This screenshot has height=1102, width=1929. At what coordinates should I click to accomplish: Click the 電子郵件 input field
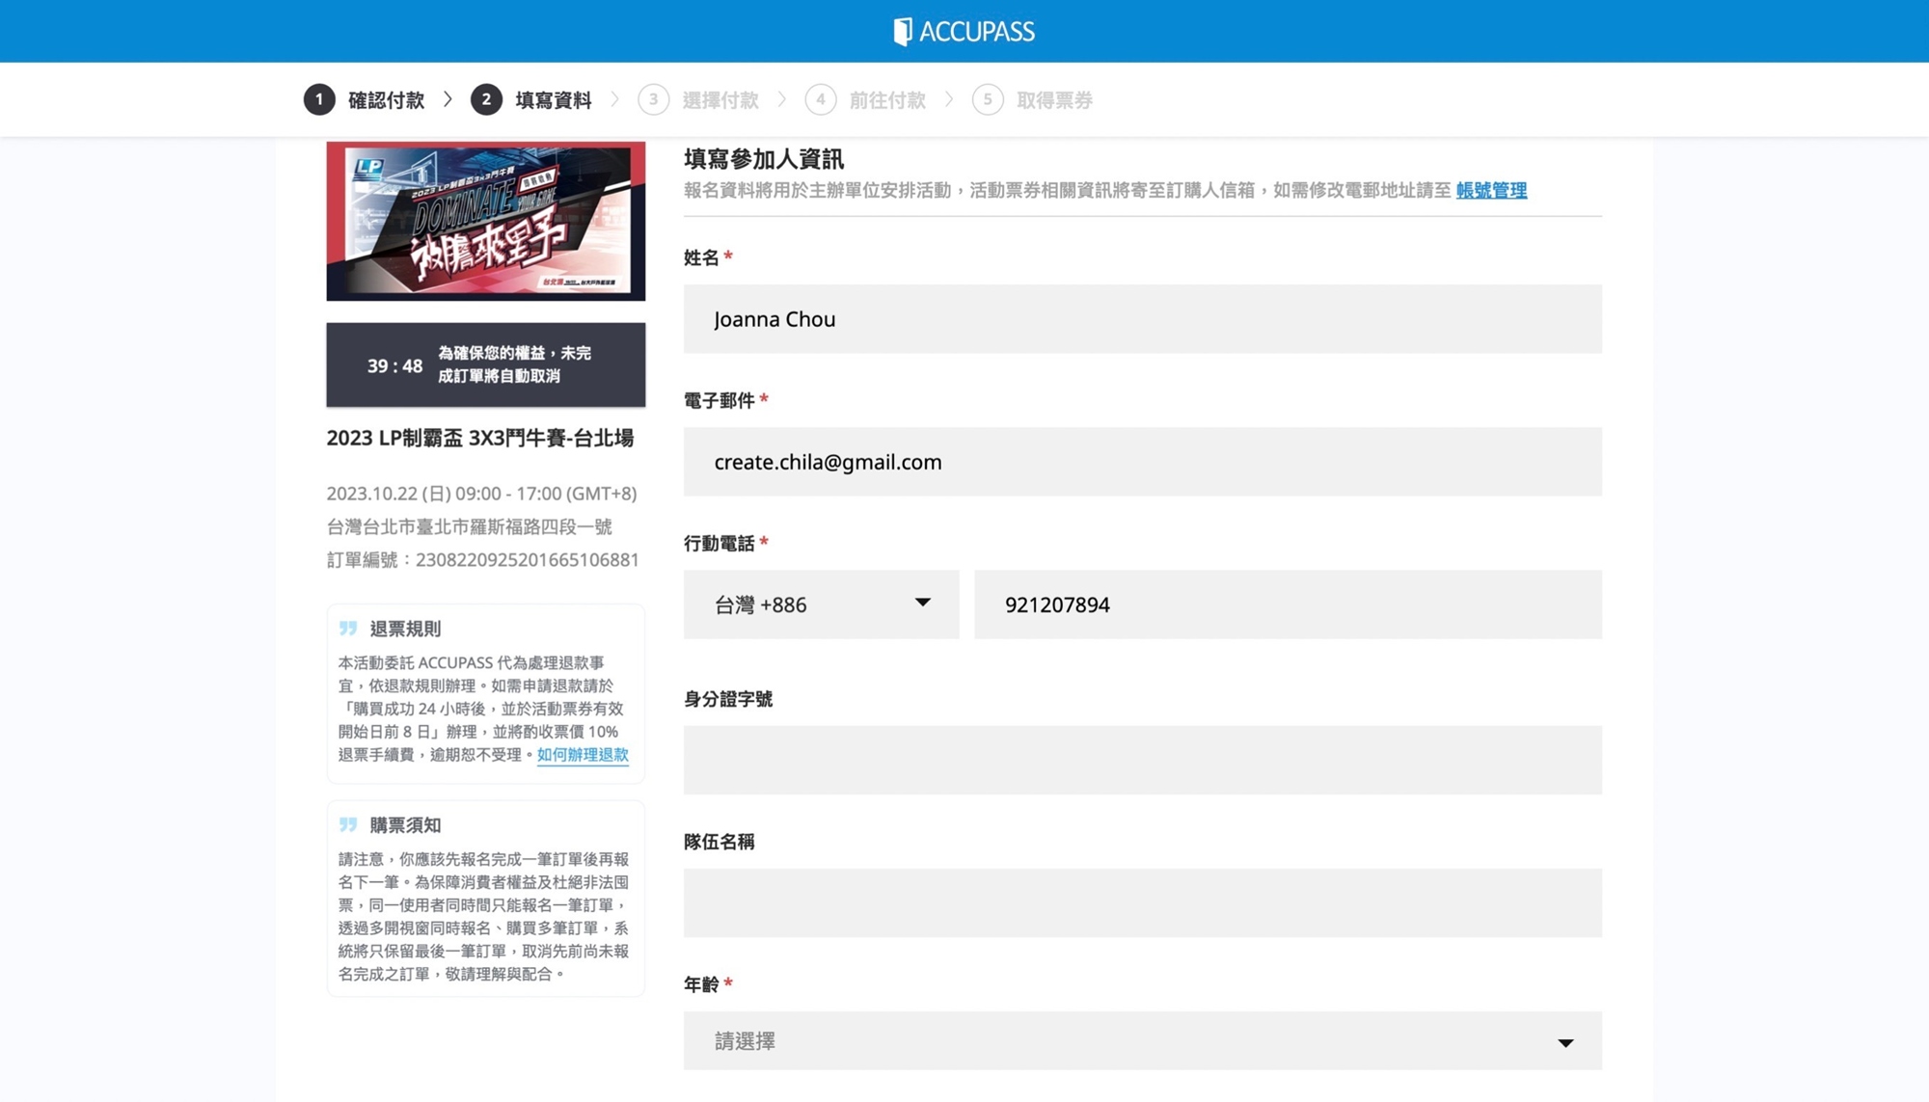coord(1142,462)
